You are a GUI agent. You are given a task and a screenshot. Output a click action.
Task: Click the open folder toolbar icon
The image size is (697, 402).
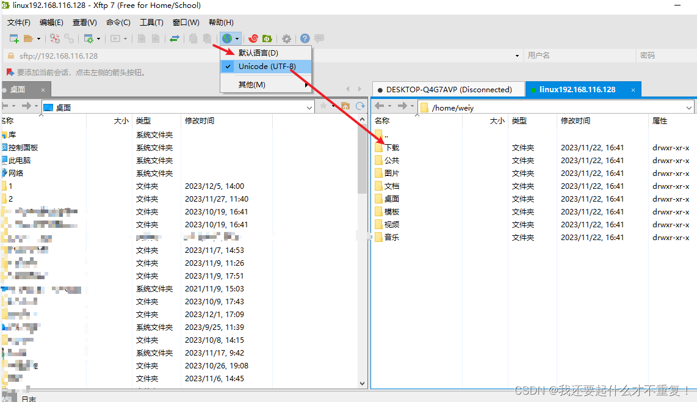pos(29,38)
